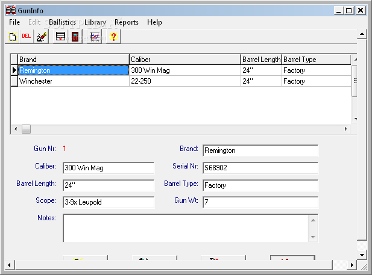The image size is (372, 275).
Task: Click the Barrel Length input field
Action: 109,185
